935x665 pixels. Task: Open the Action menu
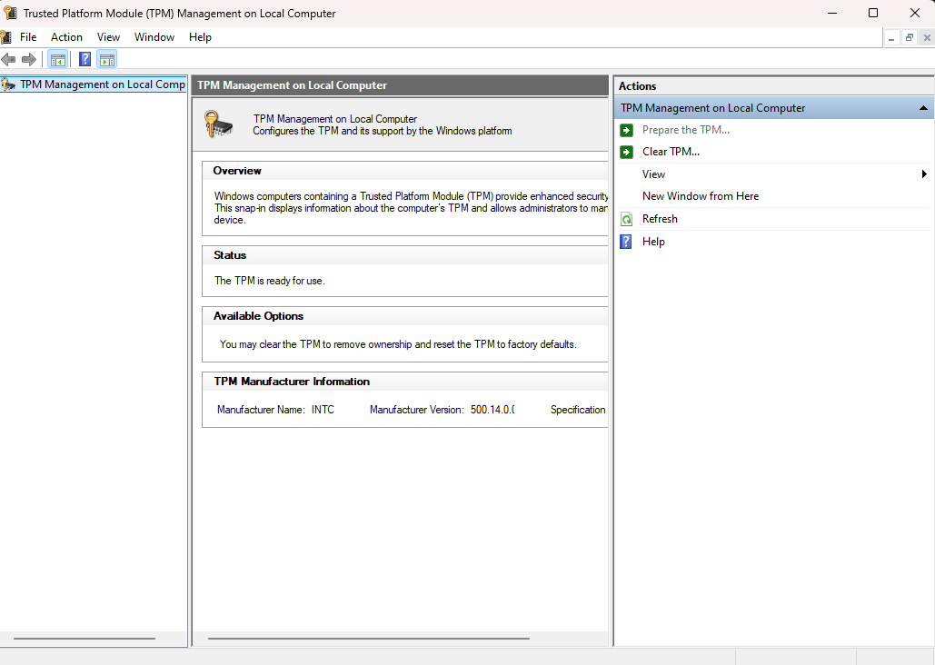tap(67, 37)
